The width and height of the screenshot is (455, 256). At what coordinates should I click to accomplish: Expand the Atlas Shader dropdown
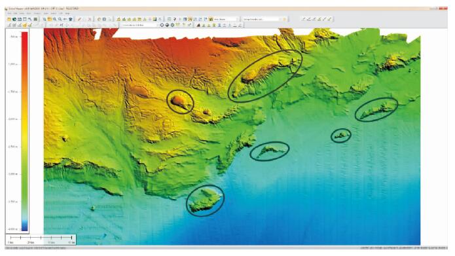(x=226, y=19)
